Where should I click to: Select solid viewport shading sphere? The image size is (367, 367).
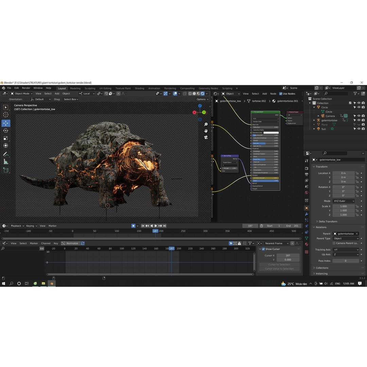click(194, 94)
